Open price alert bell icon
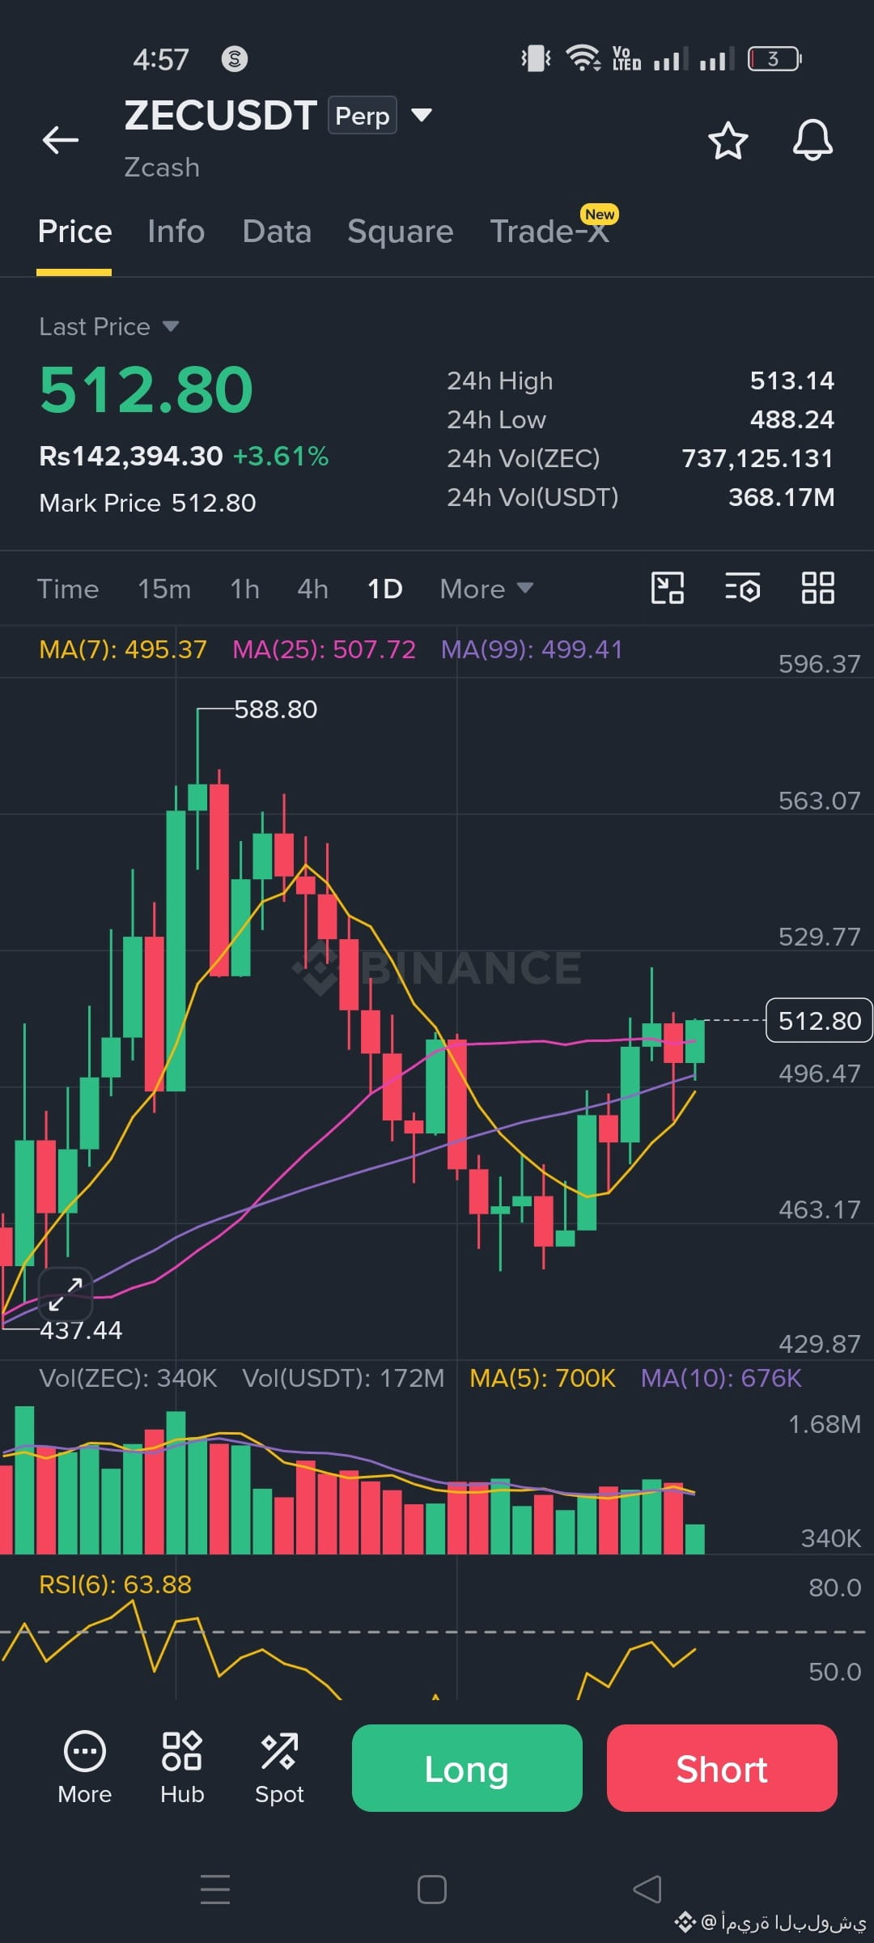The width and height of the screenshot is (874, 1943). [x=812, y=140]
